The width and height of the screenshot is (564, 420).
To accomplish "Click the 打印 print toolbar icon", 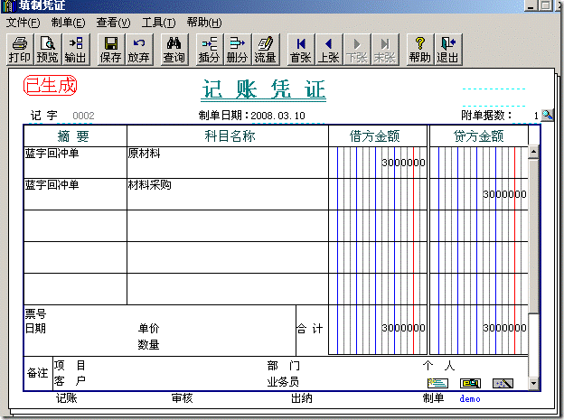I will (x=20, y=50).
